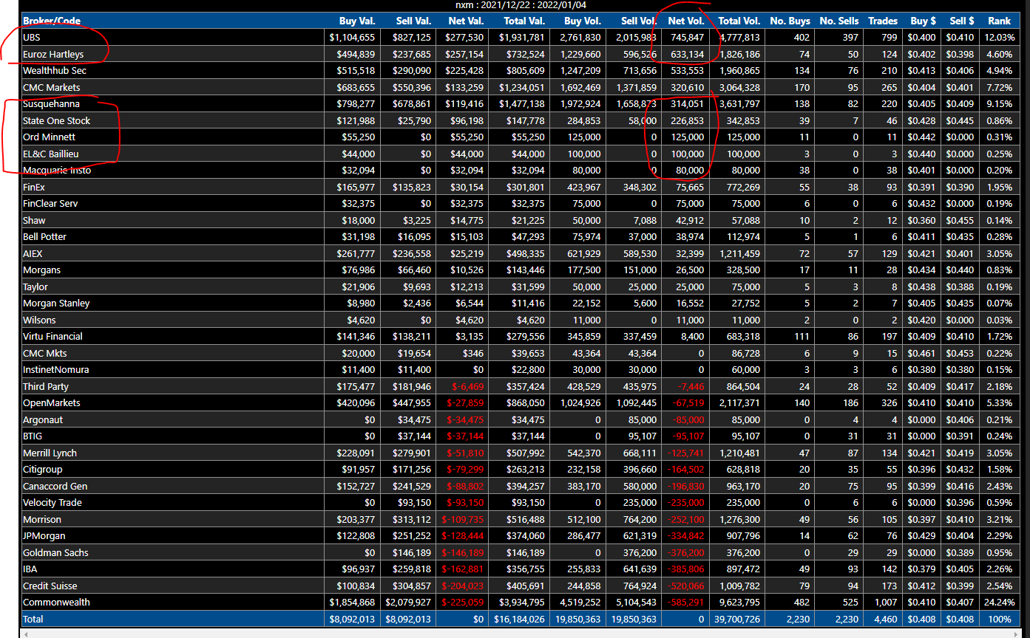
Task: Select the Merrill Lynch broker name
Action: tap(50, 453)
